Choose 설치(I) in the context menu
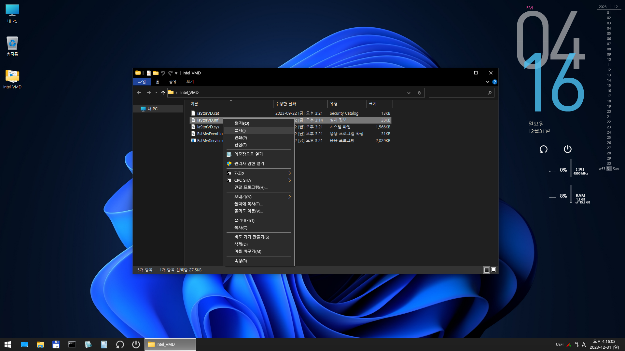Image resolution: width=625 pixels, height=351 pixels. click(x=259, y=131)
